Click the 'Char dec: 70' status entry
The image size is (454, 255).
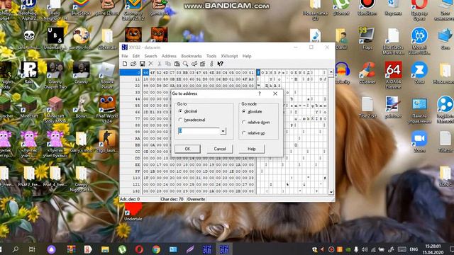tap(172, 199)
